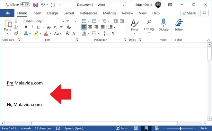The image size is (212, 131).
Task: Open the Editor pane
Action: (179, 25)
